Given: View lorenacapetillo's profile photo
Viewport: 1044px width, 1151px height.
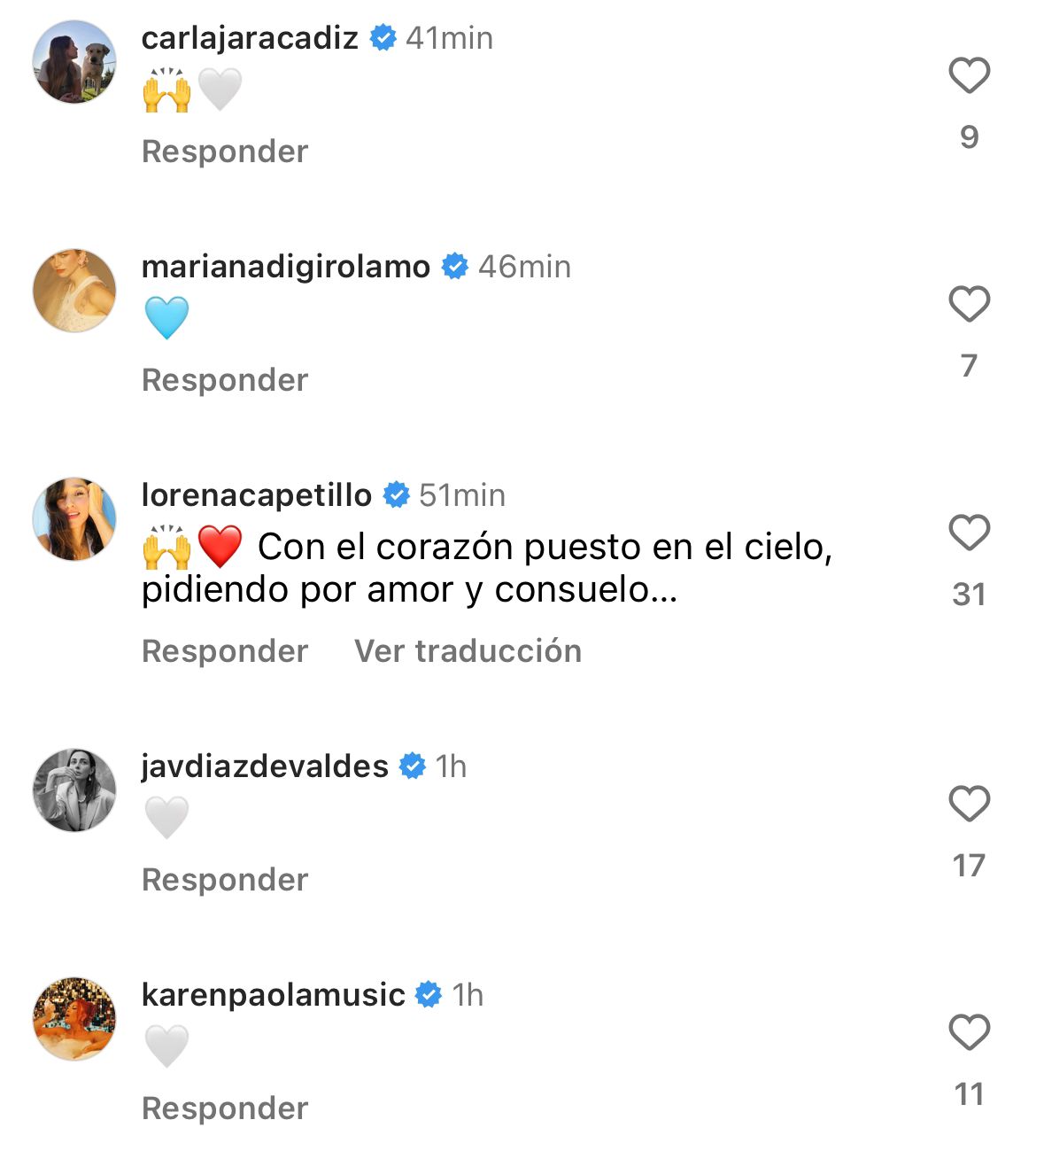Looking at the screenshot, I should tap(74, 519).
